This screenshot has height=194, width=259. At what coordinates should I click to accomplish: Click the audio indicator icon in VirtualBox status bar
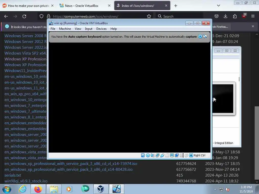[153, 155]
